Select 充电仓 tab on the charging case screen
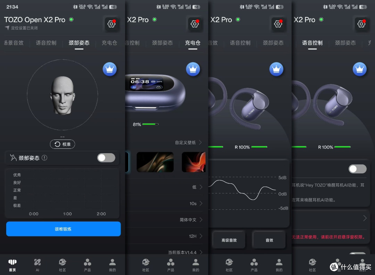Viewport: 375px width, 275px height. click(192, 43)
